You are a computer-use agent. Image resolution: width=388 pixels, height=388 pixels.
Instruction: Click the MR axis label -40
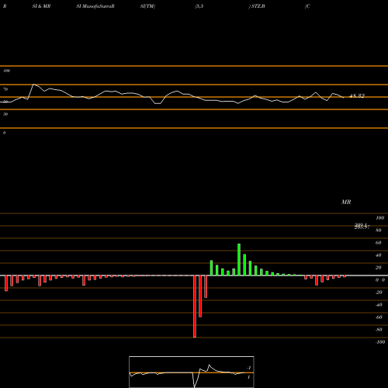pyautogui.click(x=379, y=305)
